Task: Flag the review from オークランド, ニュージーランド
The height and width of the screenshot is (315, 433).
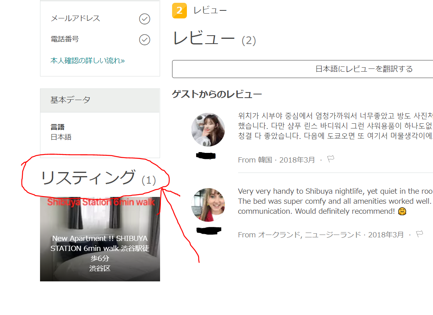Action: pyautogui.click(x=419, y=235)
